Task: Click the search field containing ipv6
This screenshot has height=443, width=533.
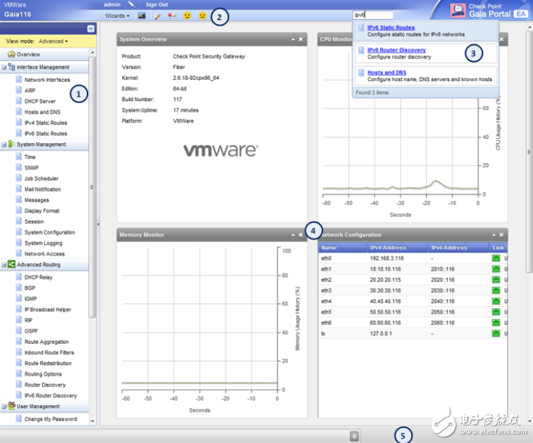Action: click(372, 14)
